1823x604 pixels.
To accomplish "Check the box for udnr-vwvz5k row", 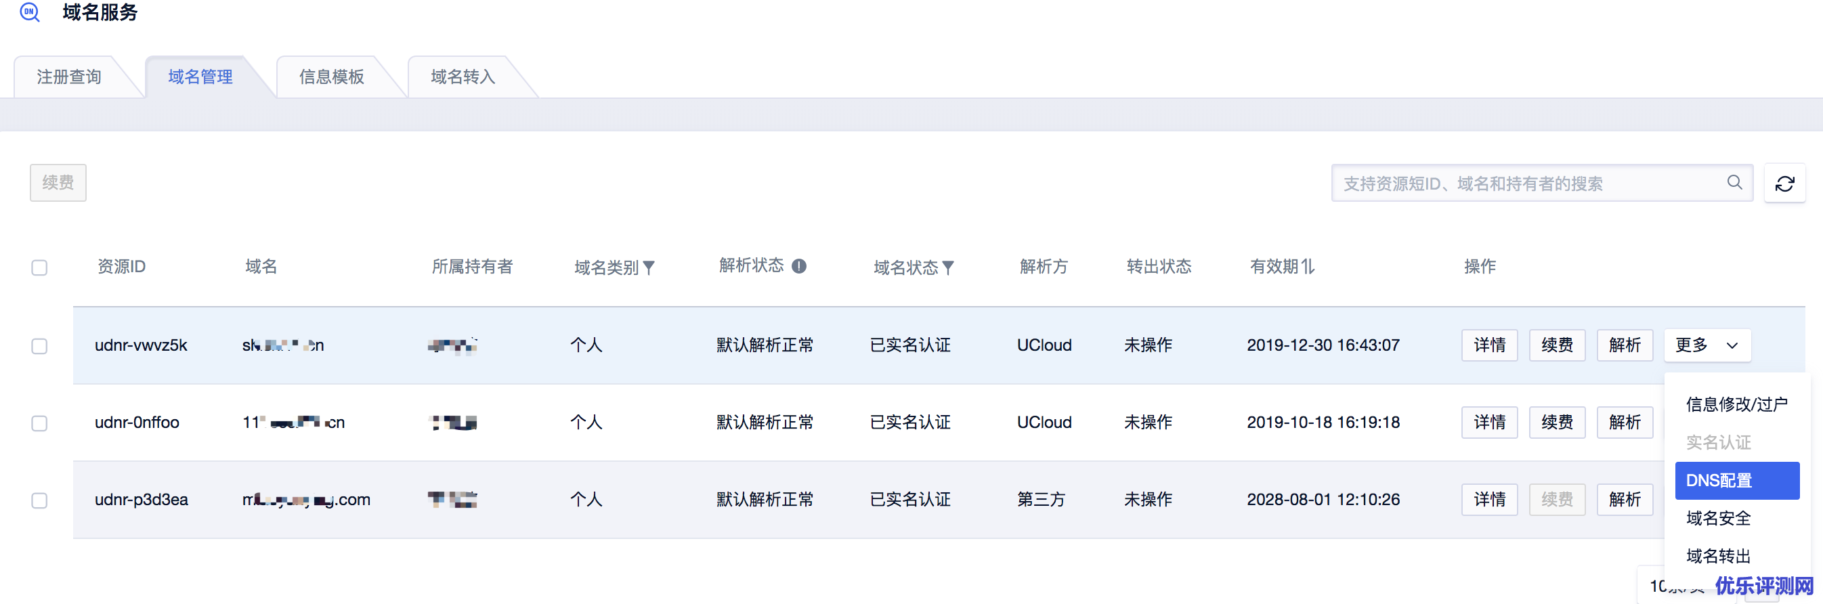I will point(40,346).
